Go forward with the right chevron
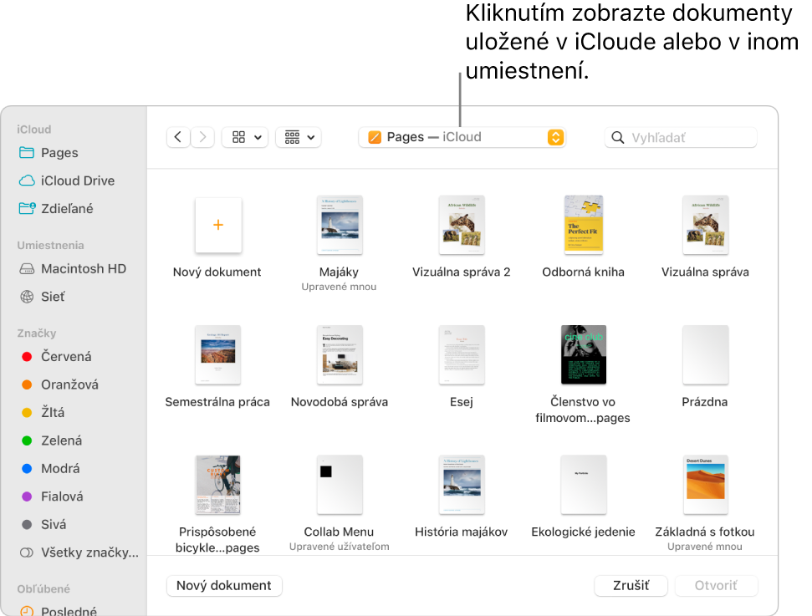812x616 pixels. (202, 137)
